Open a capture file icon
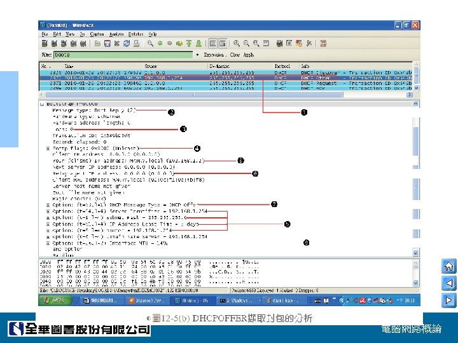This screenshot has height=343, width=458. pos(97,43)
